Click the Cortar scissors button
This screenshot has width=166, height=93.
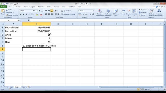(9, 10)
